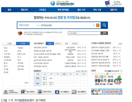132x102 pixels.
Task: Click calendar cell '조례 15 규칙 9'
Action: [51, 83]
